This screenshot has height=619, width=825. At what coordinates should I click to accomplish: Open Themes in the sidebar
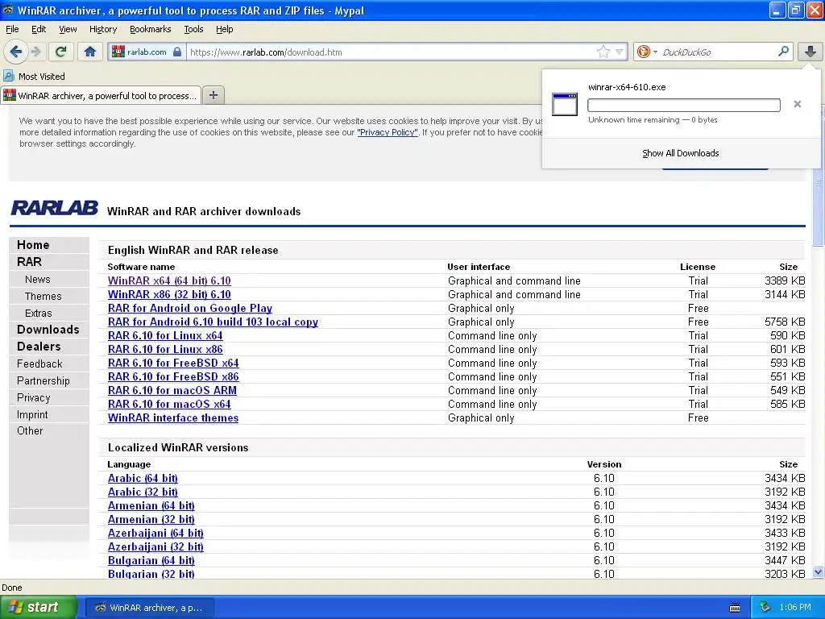tap(44, 297)
